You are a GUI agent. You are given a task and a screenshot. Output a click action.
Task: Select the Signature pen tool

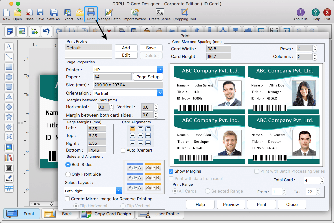(x=9, y=178)
